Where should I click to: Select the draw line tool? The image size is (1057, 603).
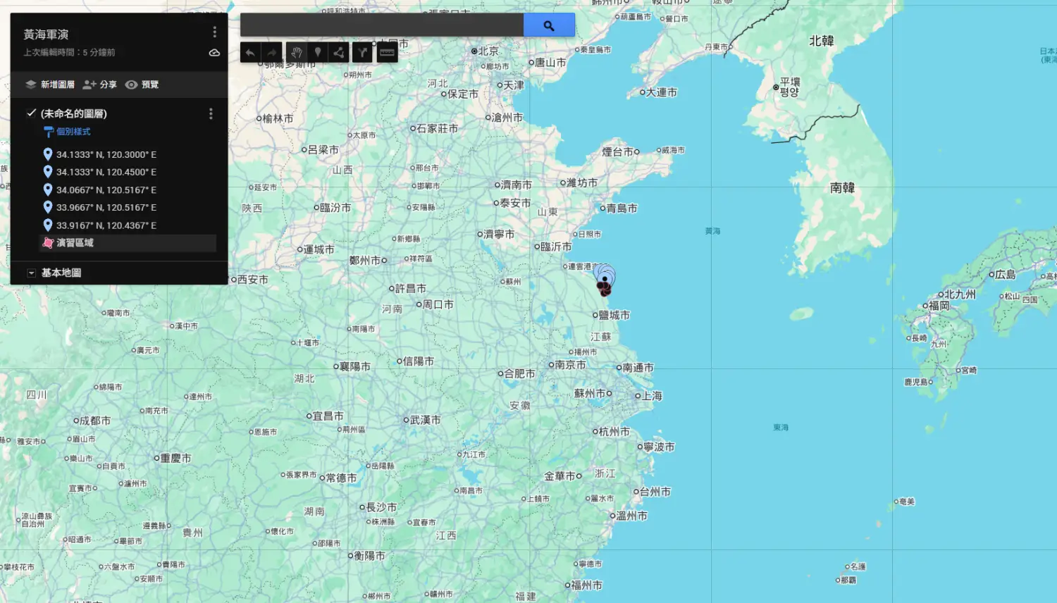pyautogui.click(x=339, y=53)
